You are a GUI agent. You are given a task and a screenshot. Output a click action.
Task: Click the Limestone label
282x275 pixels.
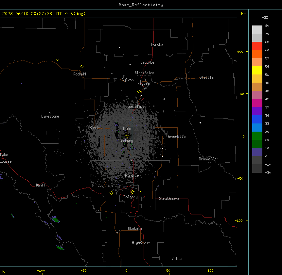coord(50,116)
